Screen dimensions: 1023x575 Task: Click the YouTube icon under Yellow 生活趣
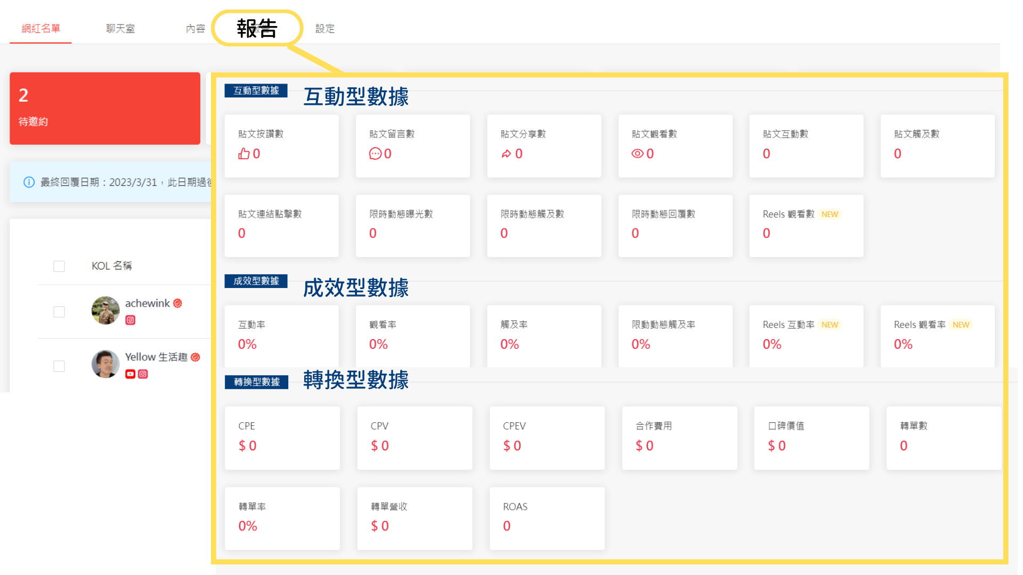(x=130, y=374)
